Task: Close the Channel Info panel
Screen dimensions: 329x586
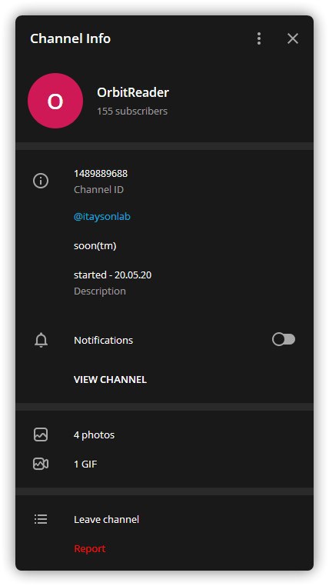Action: 293,38
